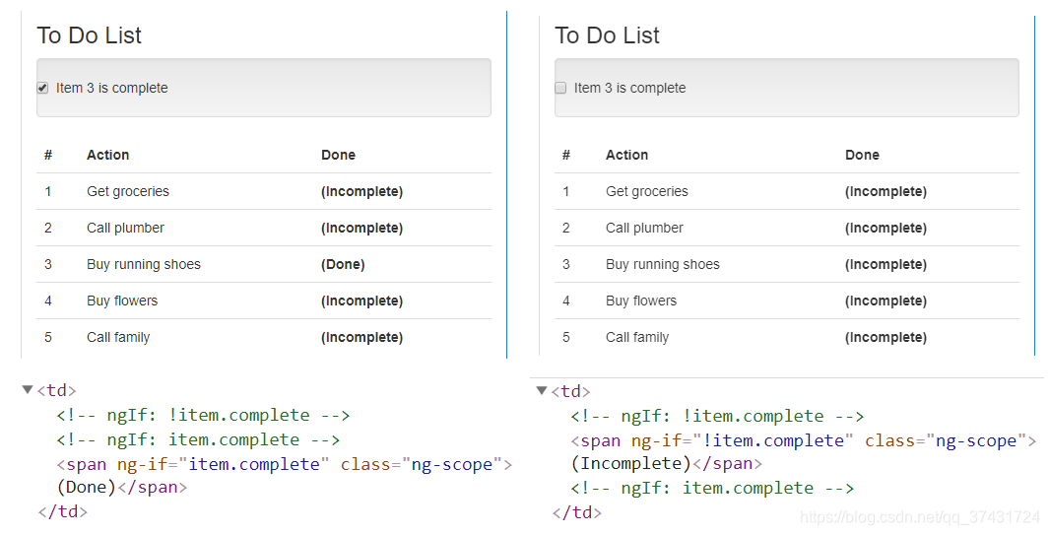Select 'Buy running shoes' in the right table
Image resolution: width=1049 pixels, height=535 pixels.
click(662, 264)
